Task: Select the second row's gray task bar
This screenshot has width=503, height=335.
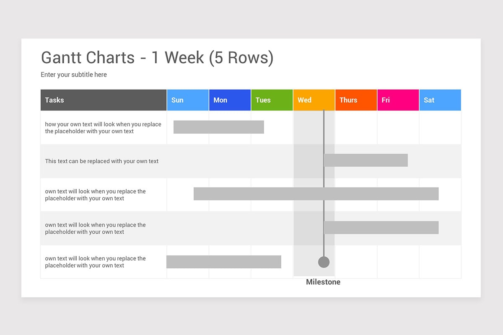Action: pyautogui.click(x=366, y=160)
